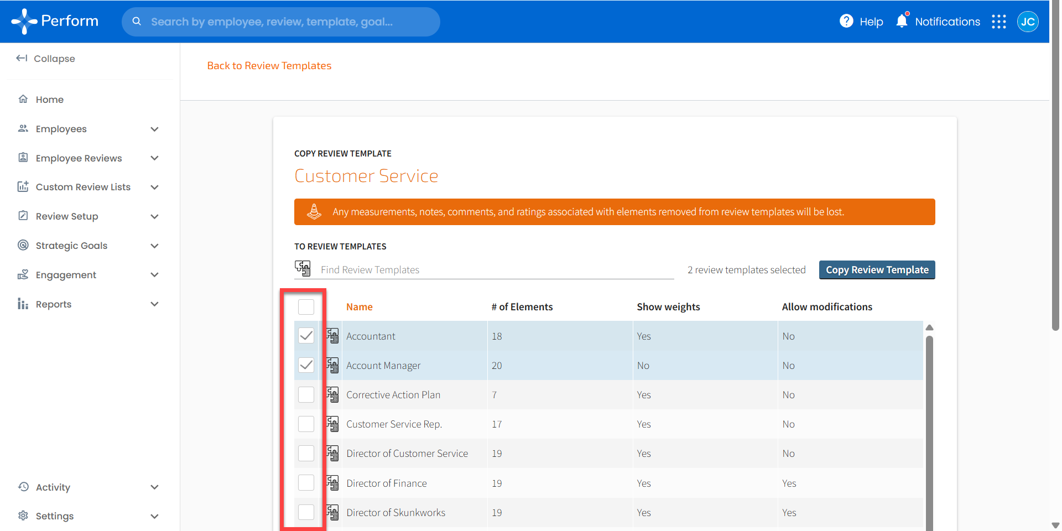This screenshot has width=1062, height=531.
Task: Expand the Review Setup chevron
Action: 154,216
